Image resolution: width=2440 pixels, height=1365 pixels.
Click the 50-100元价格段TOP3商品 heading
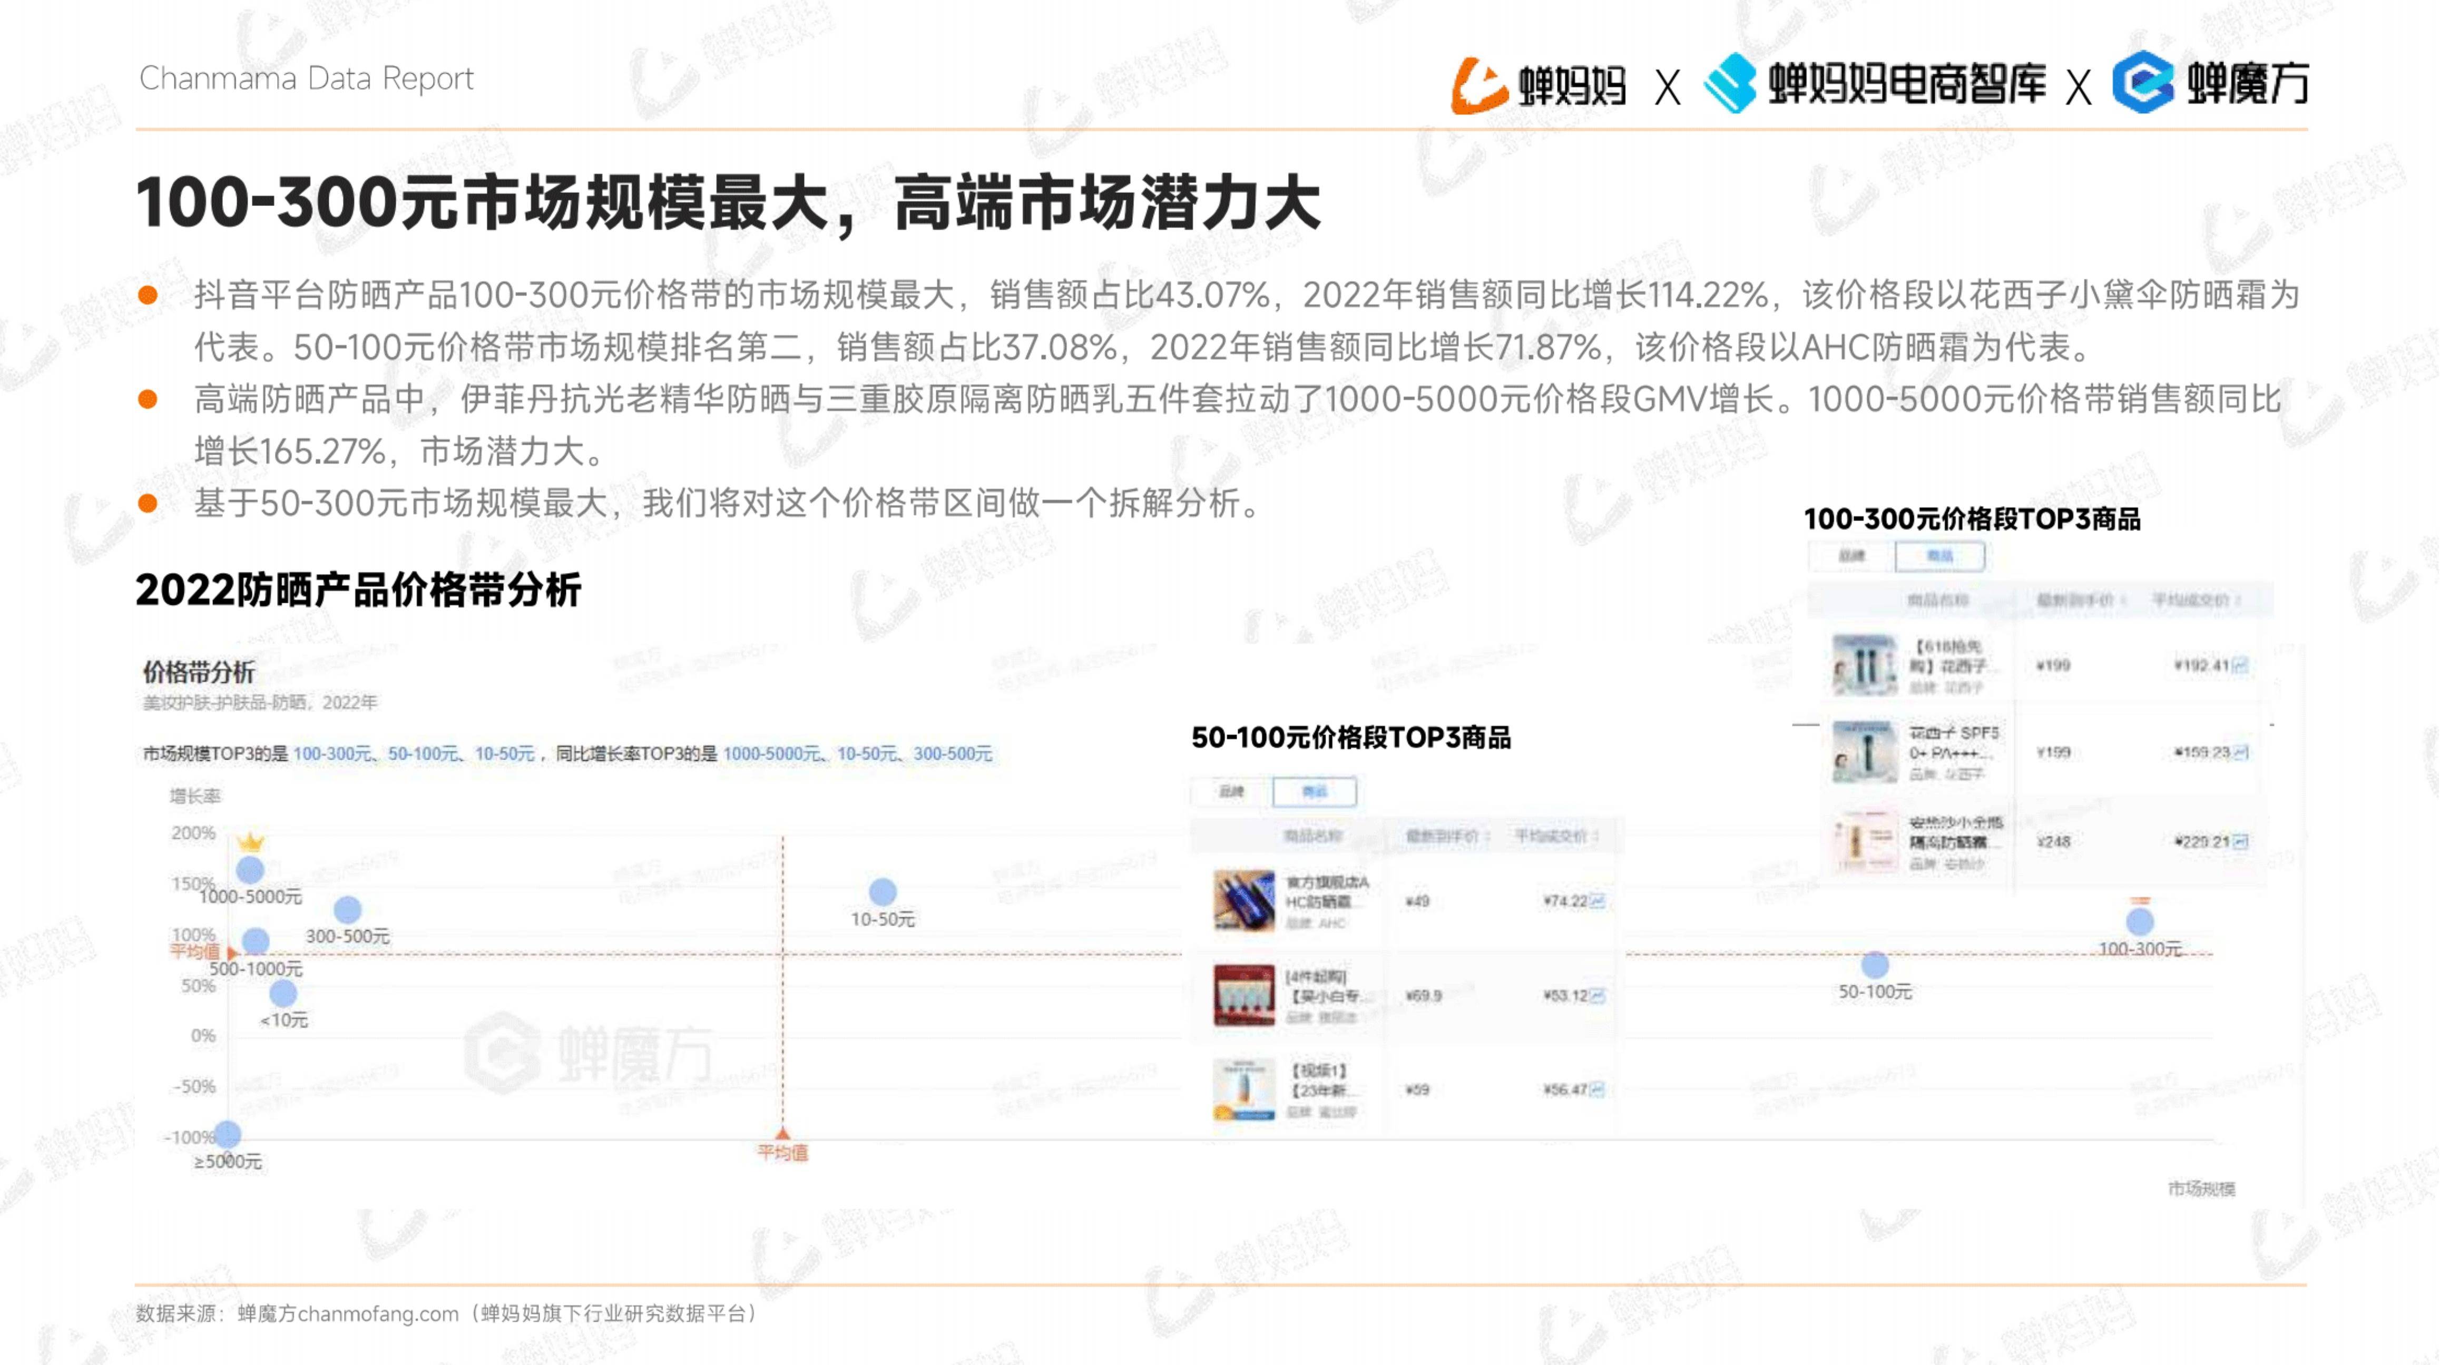(x=1351, y=737)
